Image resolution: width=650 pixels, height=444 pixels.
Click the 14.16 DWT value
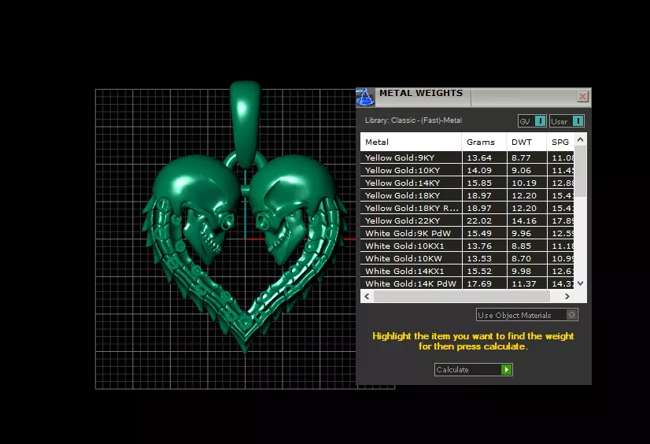click(524, 220)
